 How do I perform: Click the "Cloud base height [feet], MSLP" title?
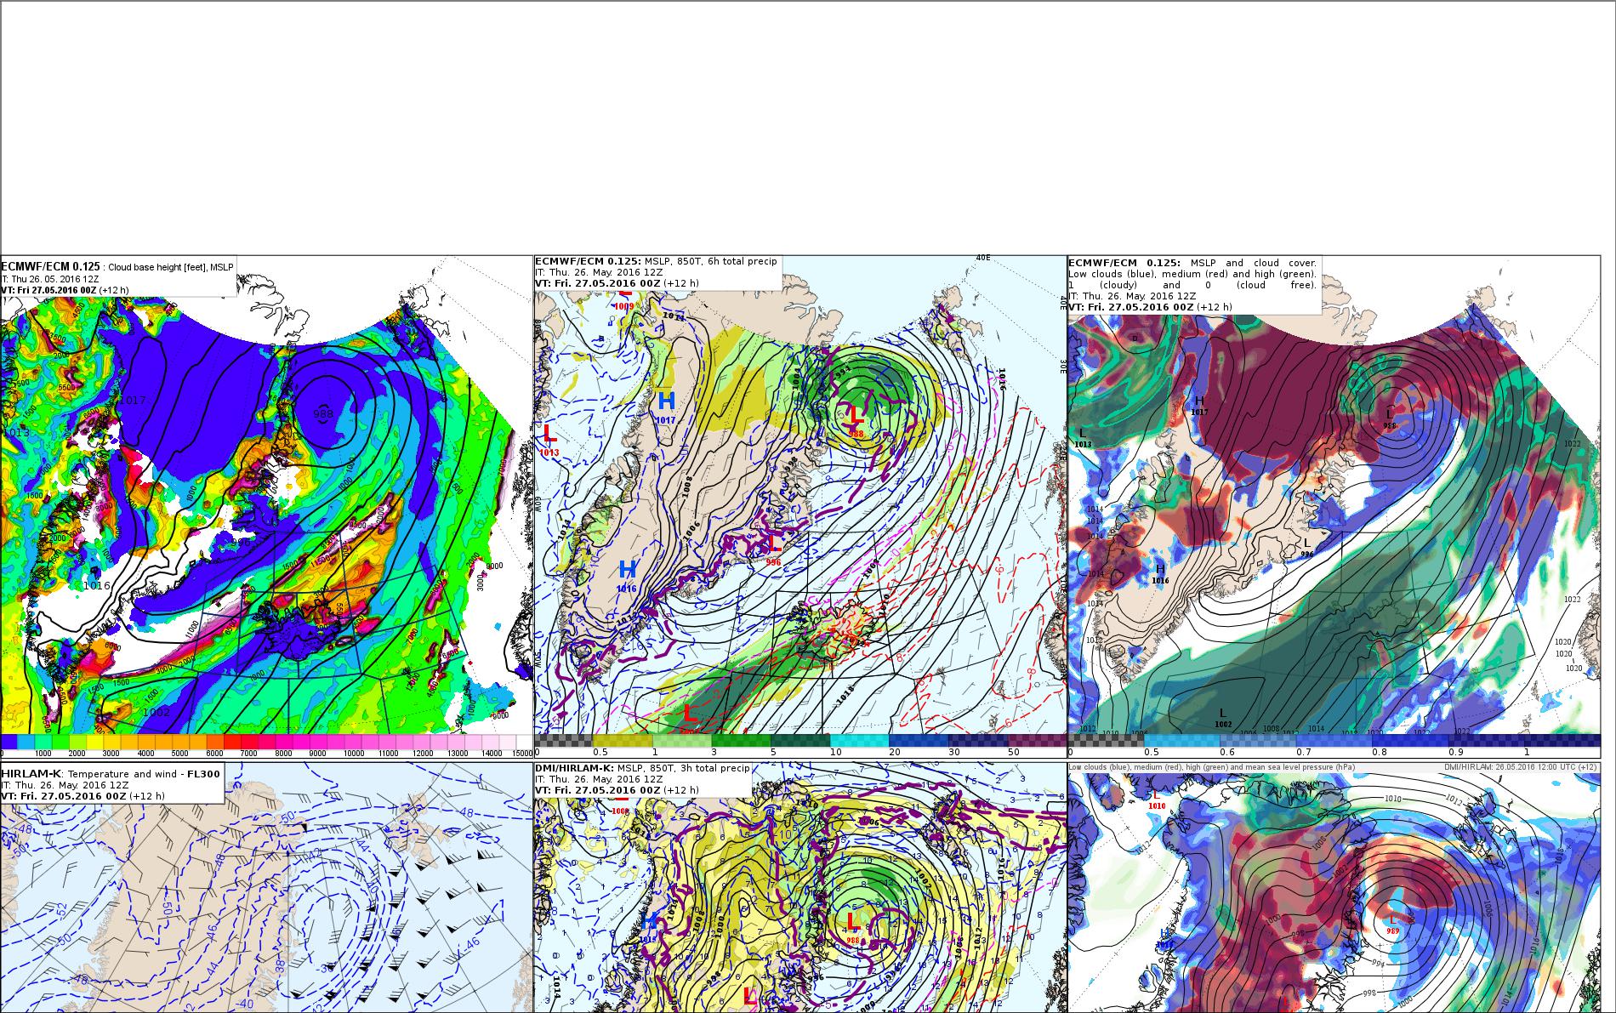(170, 267)
